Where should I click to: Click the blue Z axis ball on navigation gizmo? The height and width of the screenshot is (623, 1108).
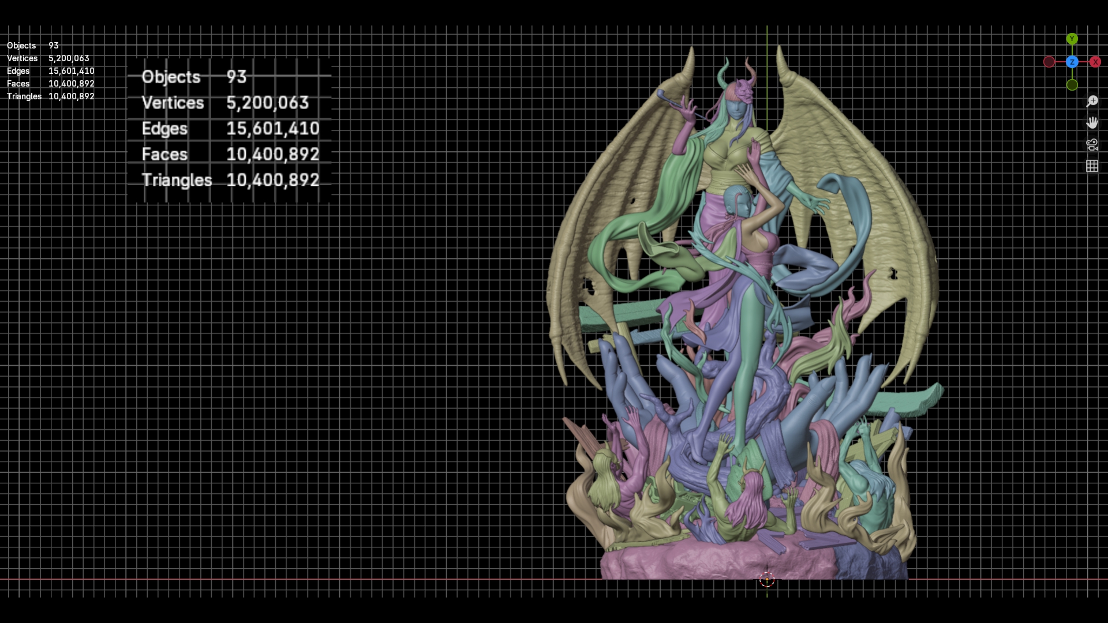(1072, 61)
